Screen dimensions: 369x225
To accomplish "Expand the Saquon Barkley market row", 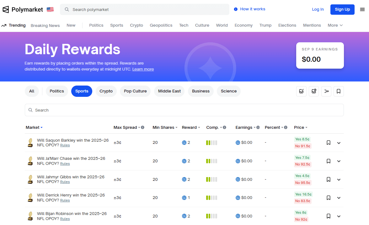I will tap(339, 143).
